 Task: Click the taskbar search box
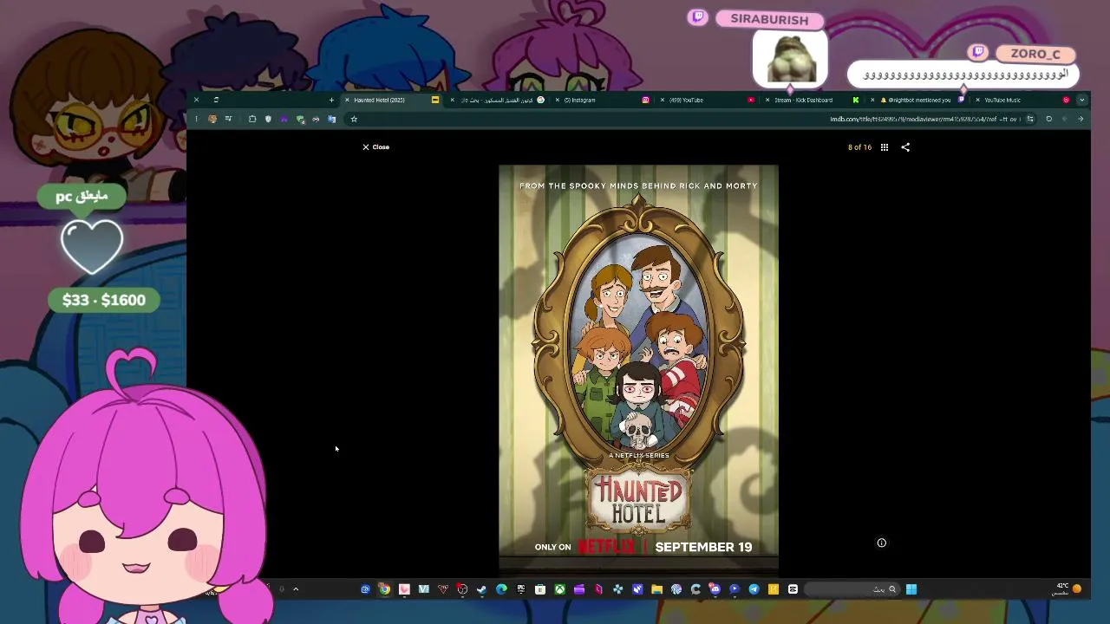pos(852,589)
